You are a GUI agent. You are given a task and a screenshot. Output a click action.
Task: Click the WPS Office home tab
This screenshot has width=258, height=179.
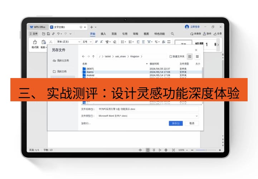point(38,27)
